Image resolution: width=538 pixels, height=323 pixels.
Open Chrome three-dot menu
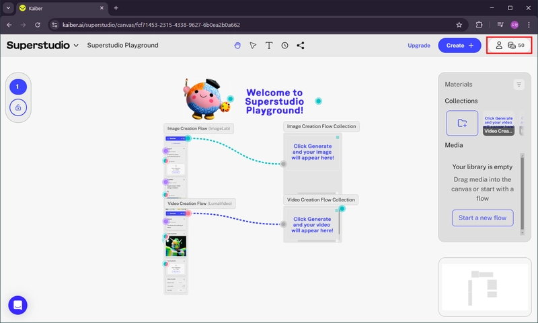click(x=529, y=25)
